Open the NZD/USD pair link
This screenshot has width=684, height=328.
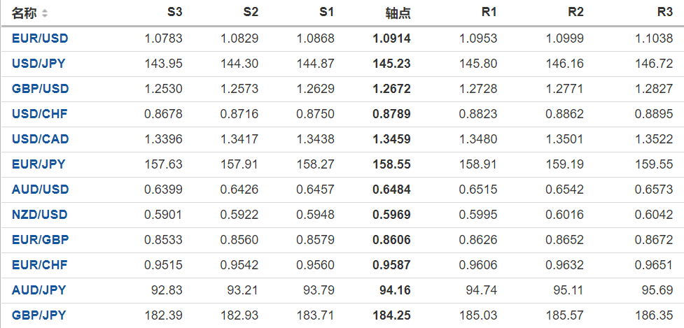[x=40, y=215]
